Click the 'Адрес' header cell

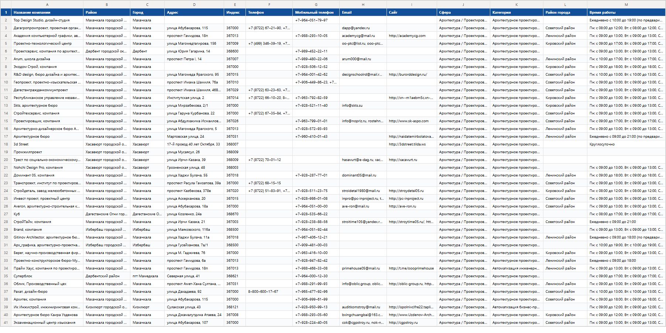(x=194, y=13)
